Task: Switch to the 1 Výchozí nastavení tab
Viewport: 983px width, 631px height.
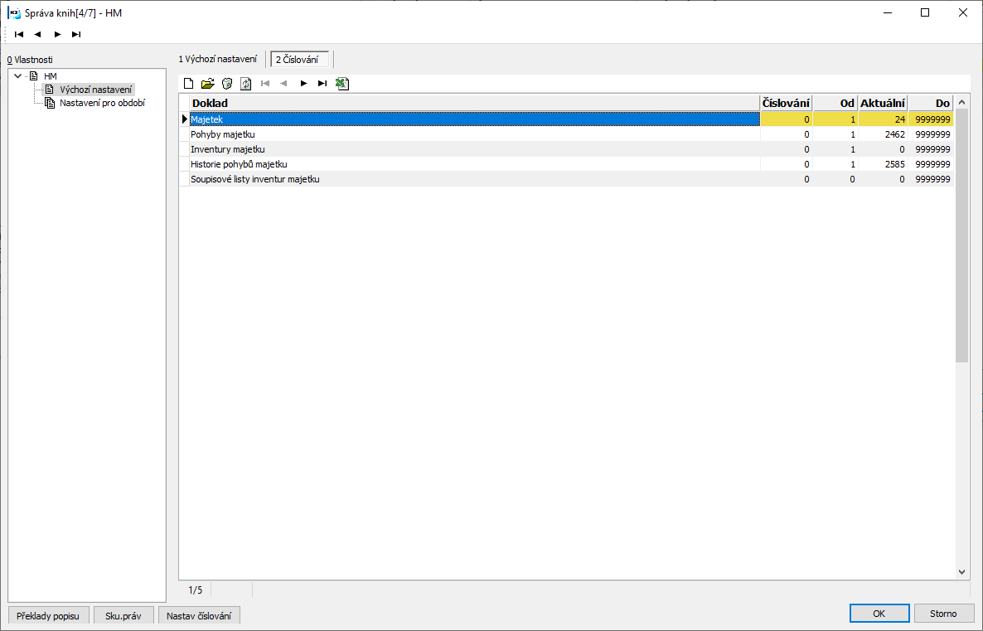Action: click(217, 59)
